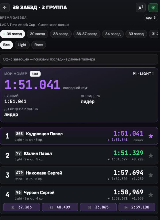Go back using the arrow icon
Screen dimensions: 160x220
coord(5,7)
